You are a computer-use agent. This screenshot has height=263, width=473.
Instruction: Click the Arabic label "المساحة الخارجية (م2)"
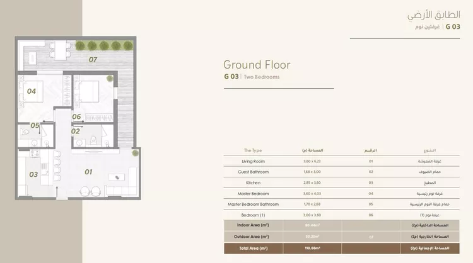pos(430,237)
